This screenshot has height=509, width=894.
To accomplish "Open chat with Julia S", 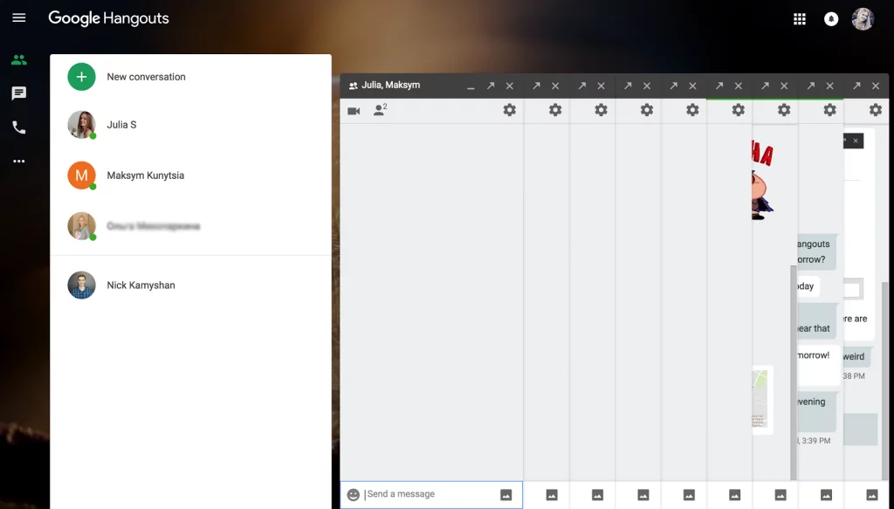I will (x=121, y=125).
